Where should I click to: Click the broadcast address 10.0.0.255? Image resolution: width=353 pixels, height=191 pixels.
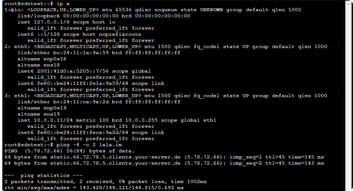(141, 120)
